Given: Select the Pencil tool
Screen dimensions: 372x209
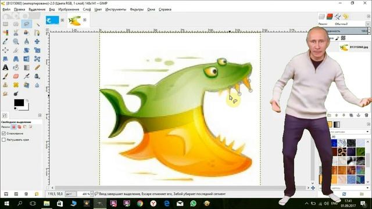Looking at the screenshot, I should tap(37, 67).
